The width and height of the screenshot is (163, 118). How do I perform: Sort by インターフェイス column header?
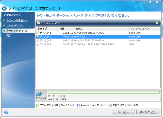point(141,29)
